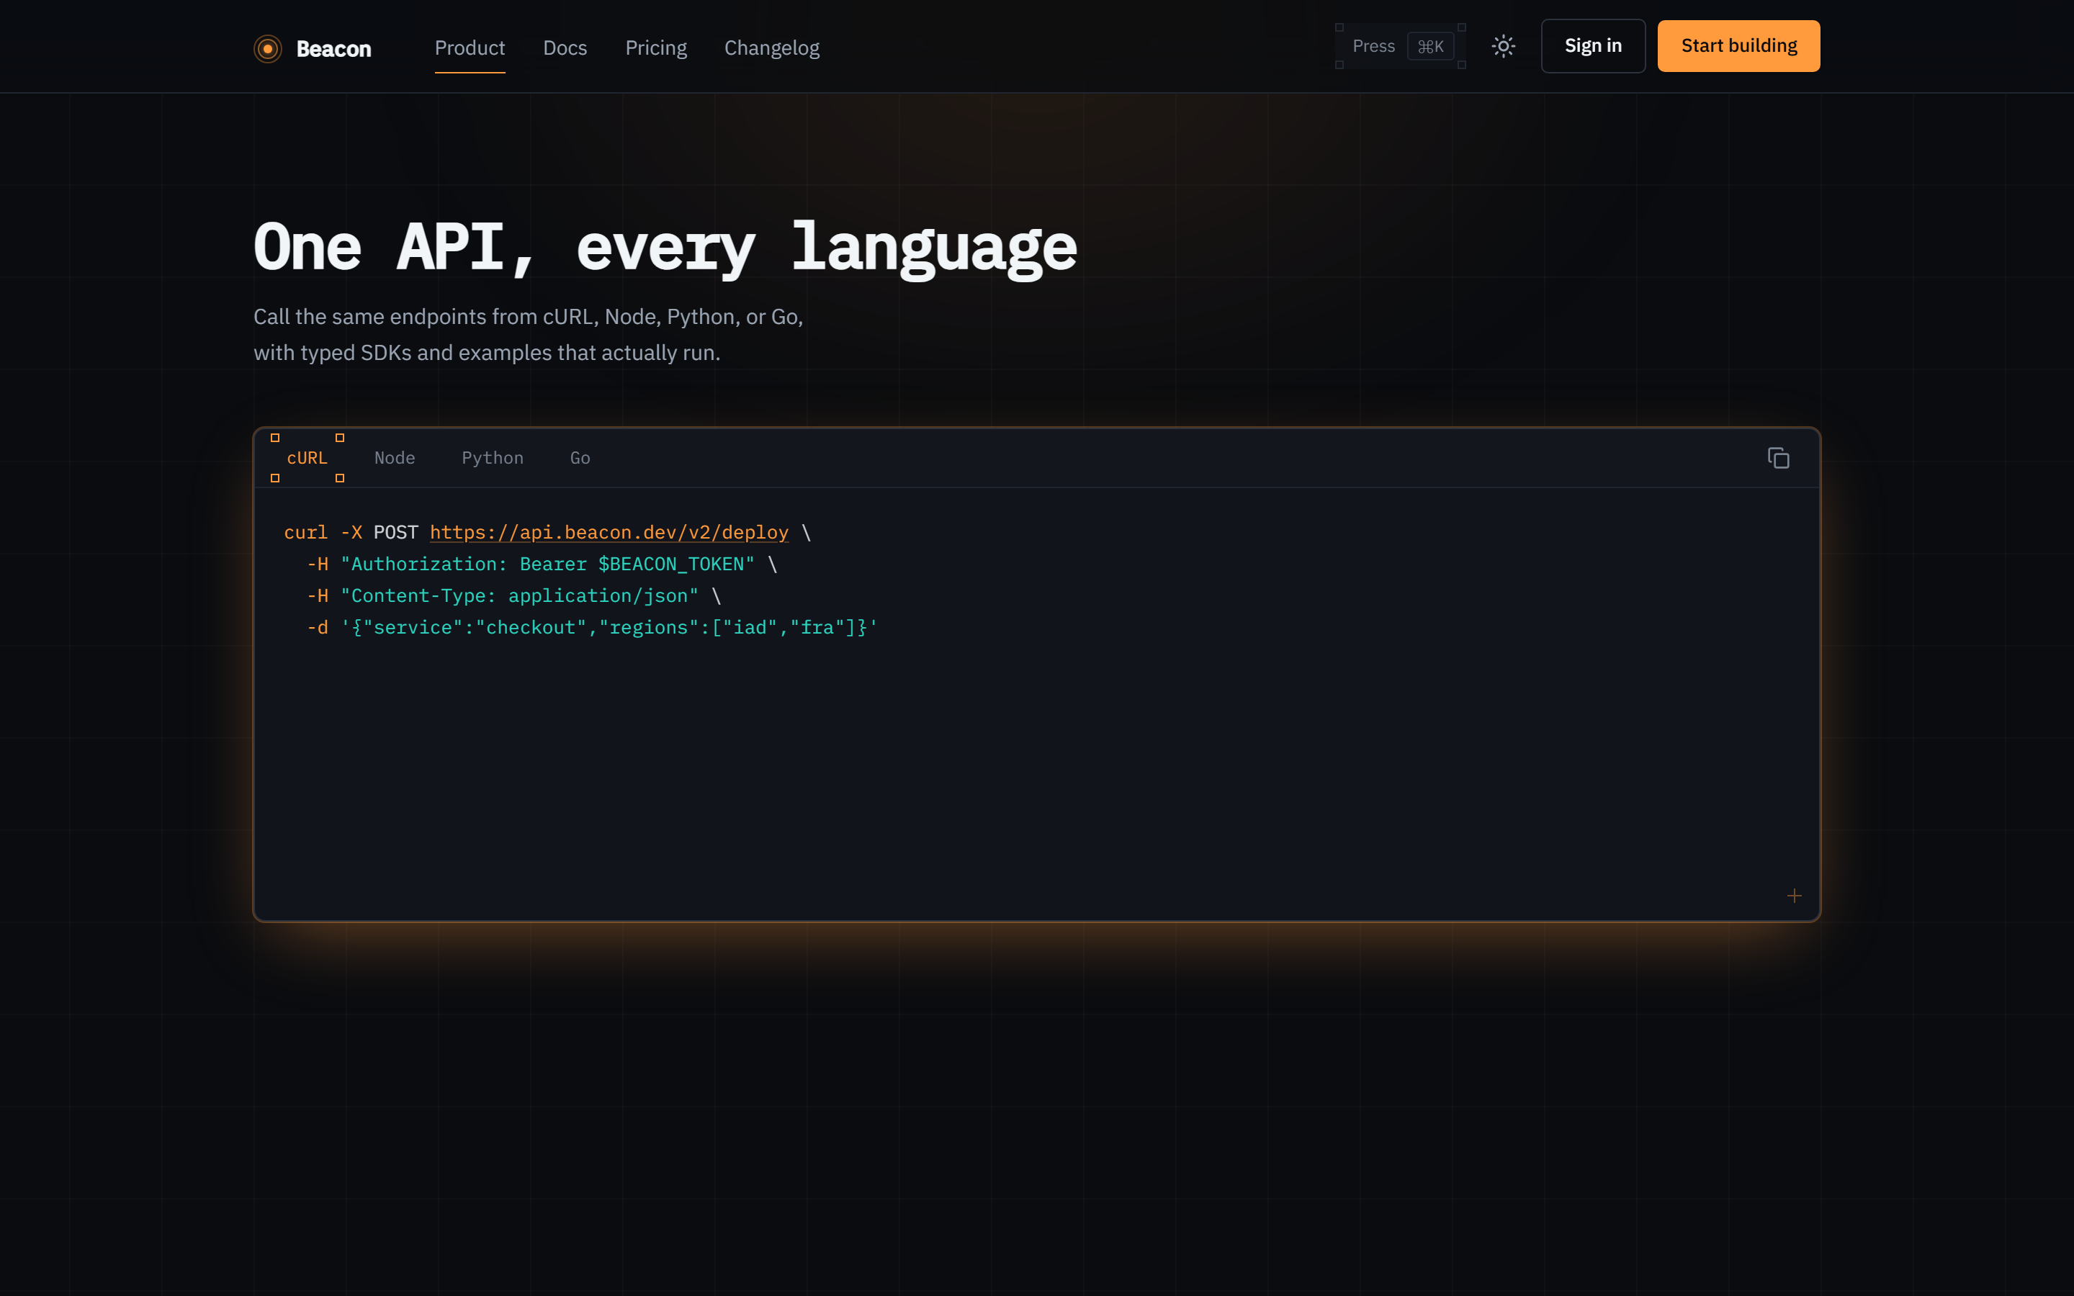This screenshot has height=1296, width=2074.
Task: Click the 'One API, every language' heading
Action: pos(665,248)
